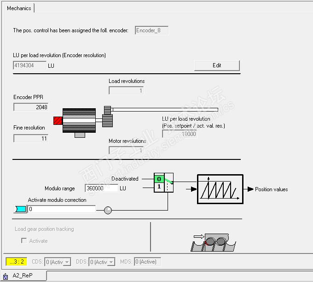313x282 pixels.
Task: Select switch position 0 Deactivated
Action: tap(159, 179)
